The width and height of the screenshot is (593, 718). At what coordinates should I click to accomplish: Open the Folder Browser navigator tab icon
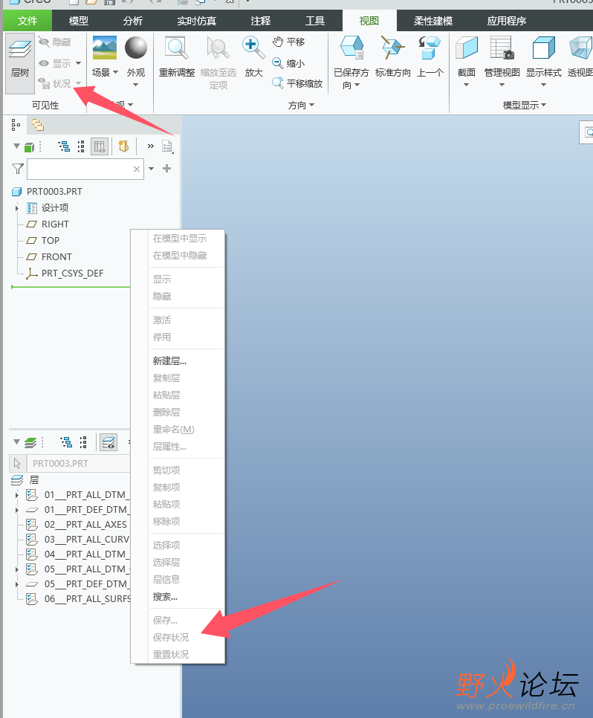click(x=38, y=125)
